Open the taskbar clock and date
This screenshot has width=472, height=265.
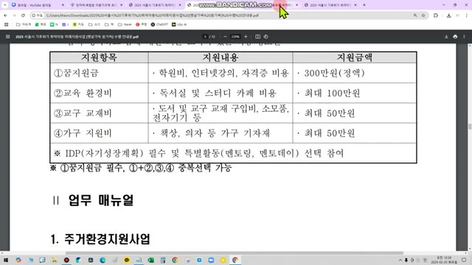443,260
